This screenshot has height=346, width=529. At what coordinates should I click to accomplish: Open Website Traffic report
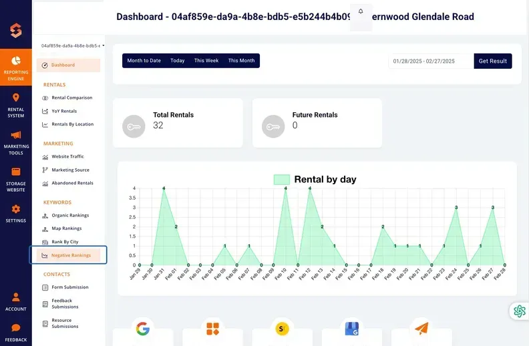pyautogui.click(x=69, y=156)
